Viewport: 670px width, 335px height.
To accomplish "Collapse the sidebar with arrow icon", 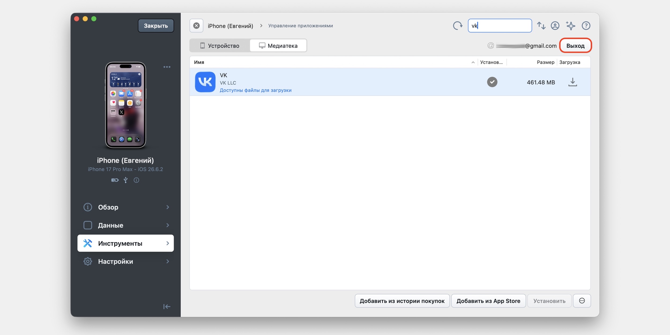I will [x=167, y=307].
